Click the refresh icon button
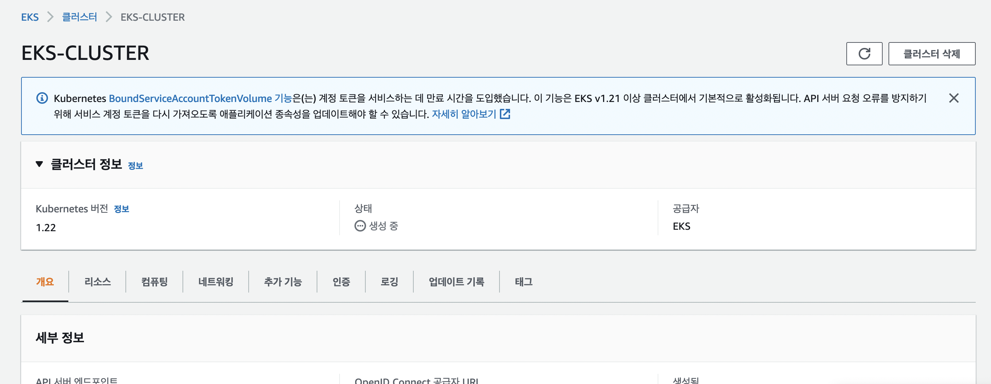The image size is (991, 384). [864, 54]
